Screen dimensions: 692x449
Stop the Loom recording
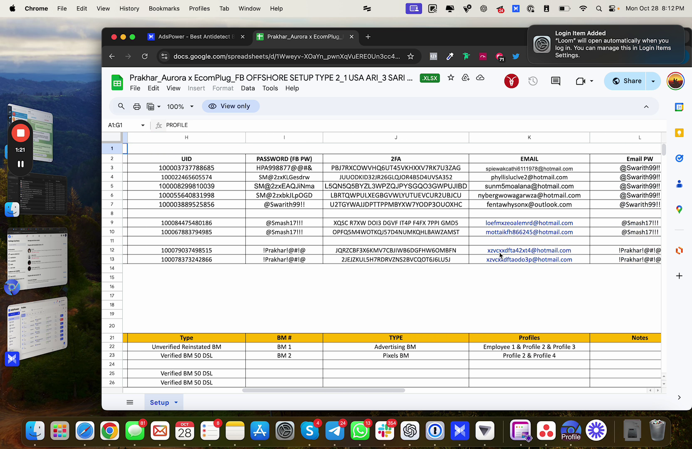(20, 133)
